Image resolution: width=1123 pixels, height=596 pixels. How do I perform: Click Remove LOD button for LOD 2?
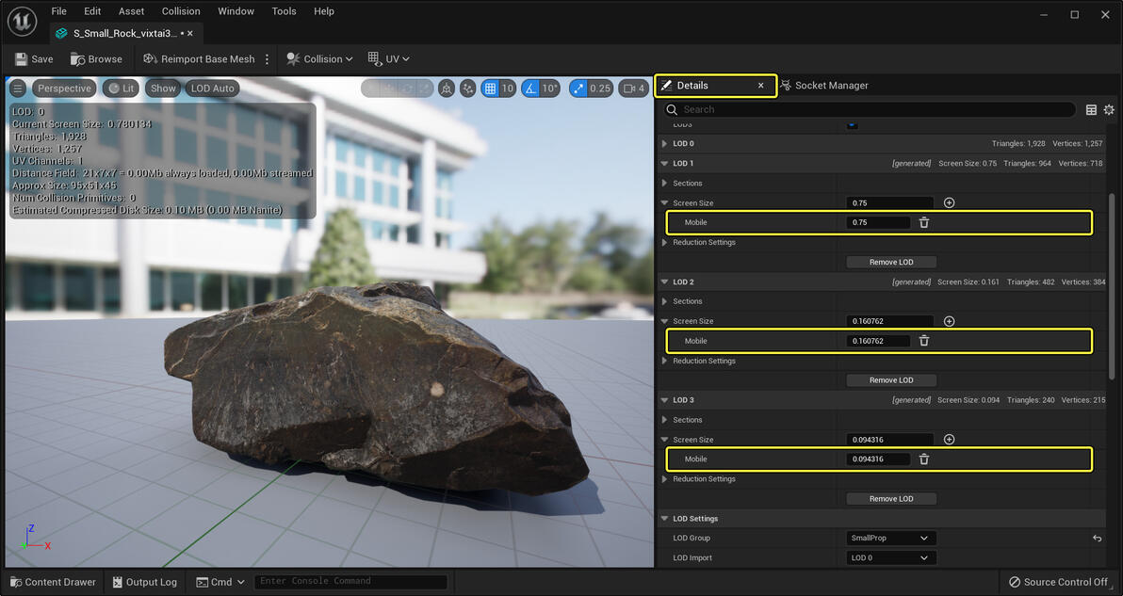tap(891, 380)
